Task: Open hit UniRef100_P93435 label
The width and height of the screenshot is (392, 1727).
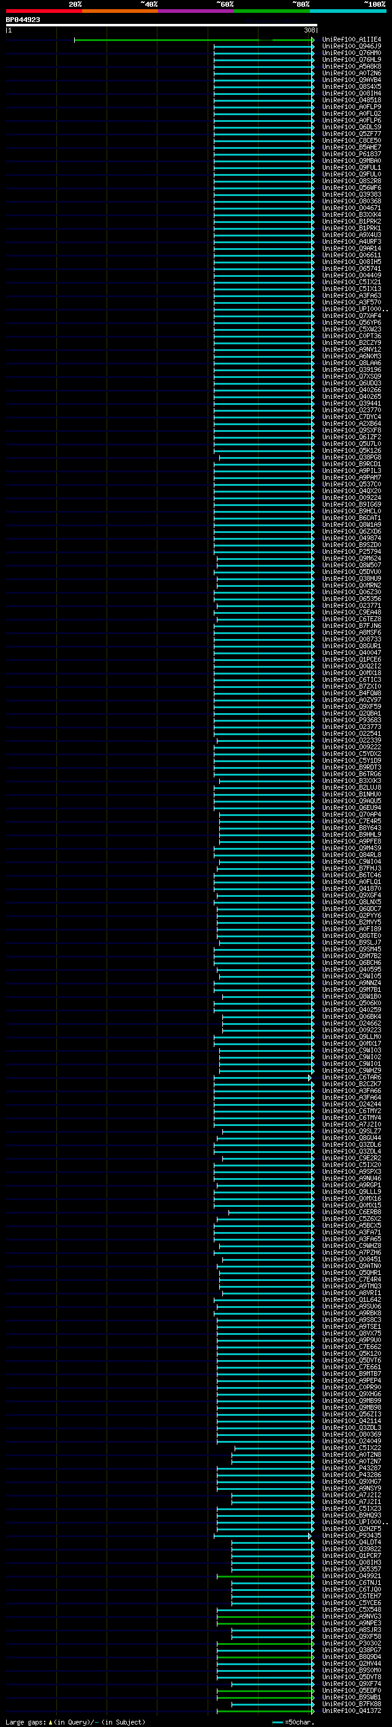Action: coord(352,1536)
